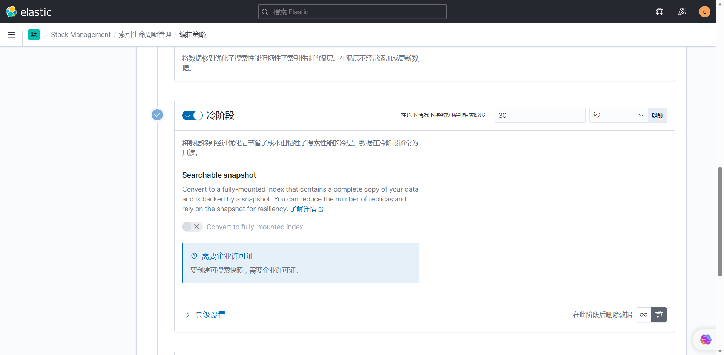Click the 以前 label beside the unit dropdown
The height and width of the screenshot is (355, 724).
point(657,115)
